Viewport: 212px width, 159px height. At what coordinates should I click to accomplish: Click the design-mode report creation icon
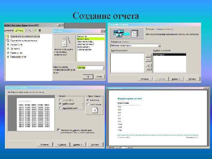tap(8, 36)
